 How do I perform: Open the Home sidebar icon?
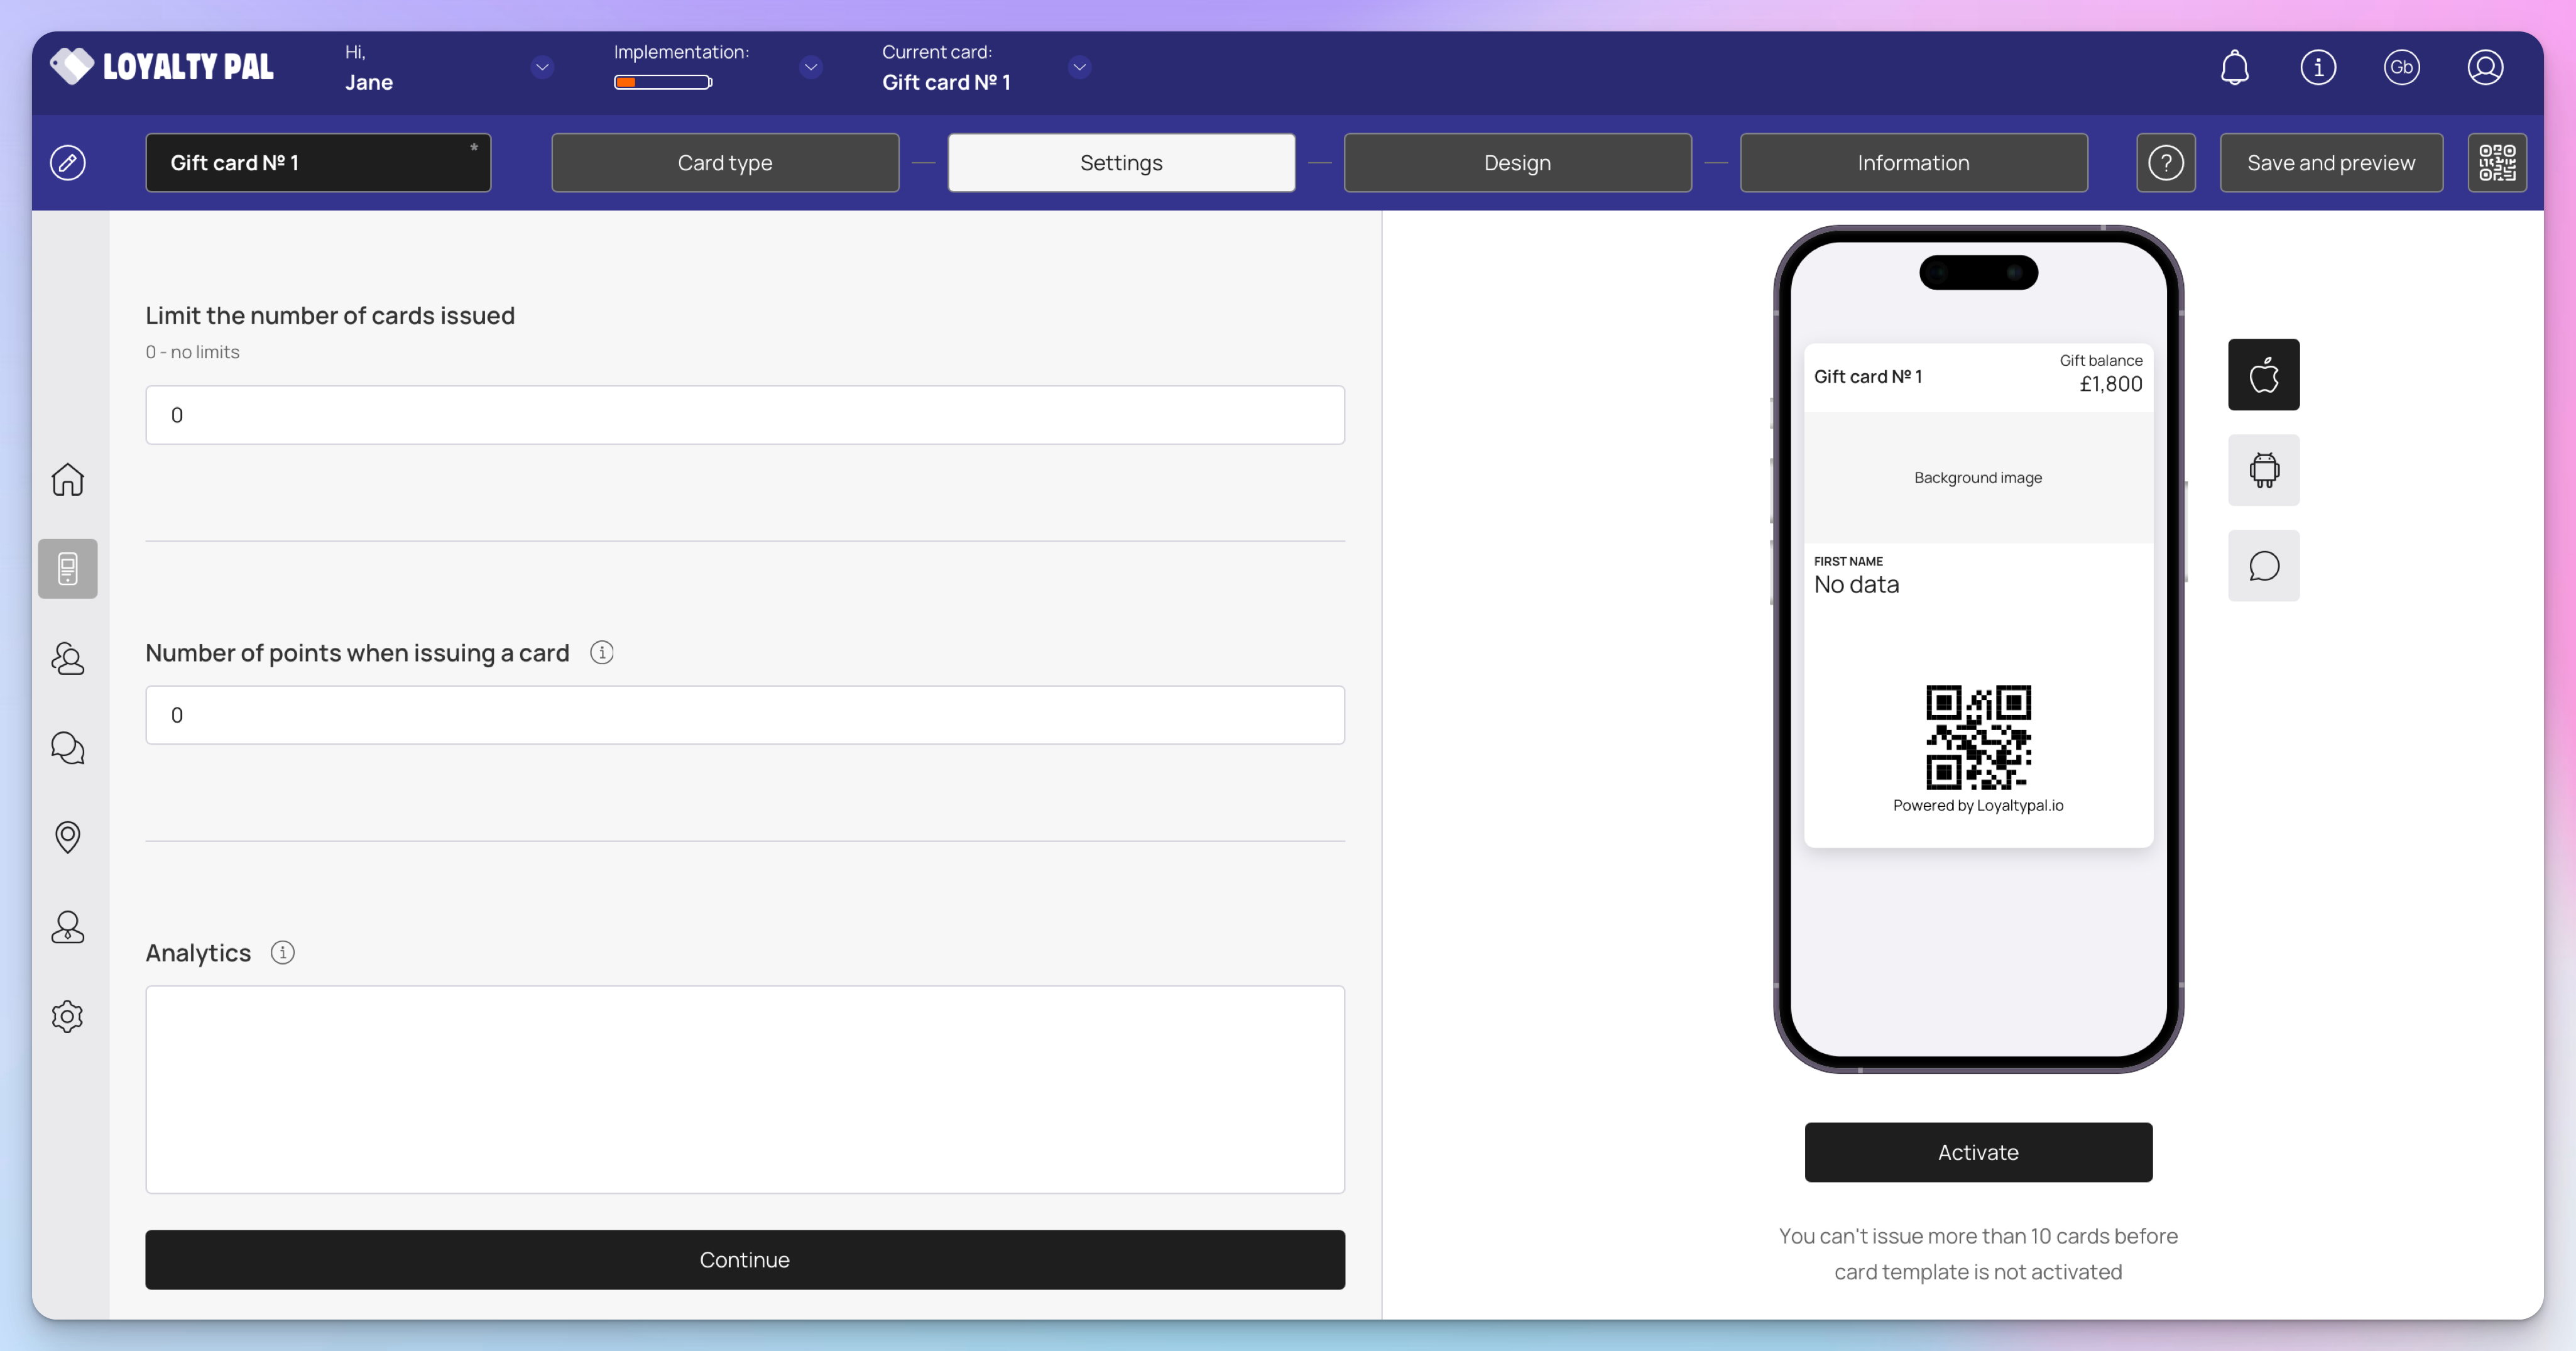pos(67,479)
